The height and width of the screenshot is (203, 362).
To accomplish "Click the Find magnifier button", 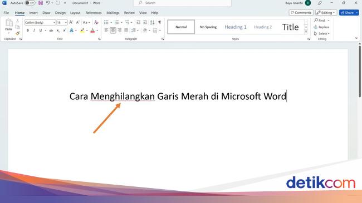I will (x=320, y=21).
